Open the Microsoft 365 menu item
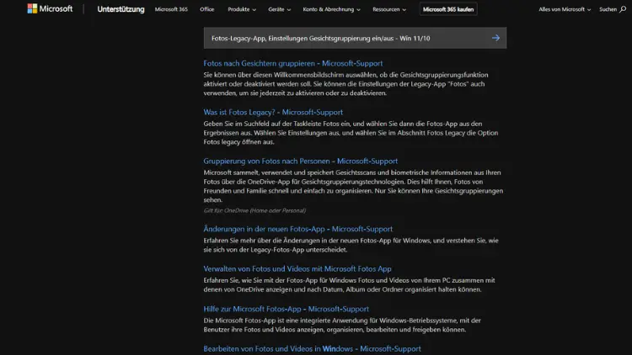 (171, 9)
